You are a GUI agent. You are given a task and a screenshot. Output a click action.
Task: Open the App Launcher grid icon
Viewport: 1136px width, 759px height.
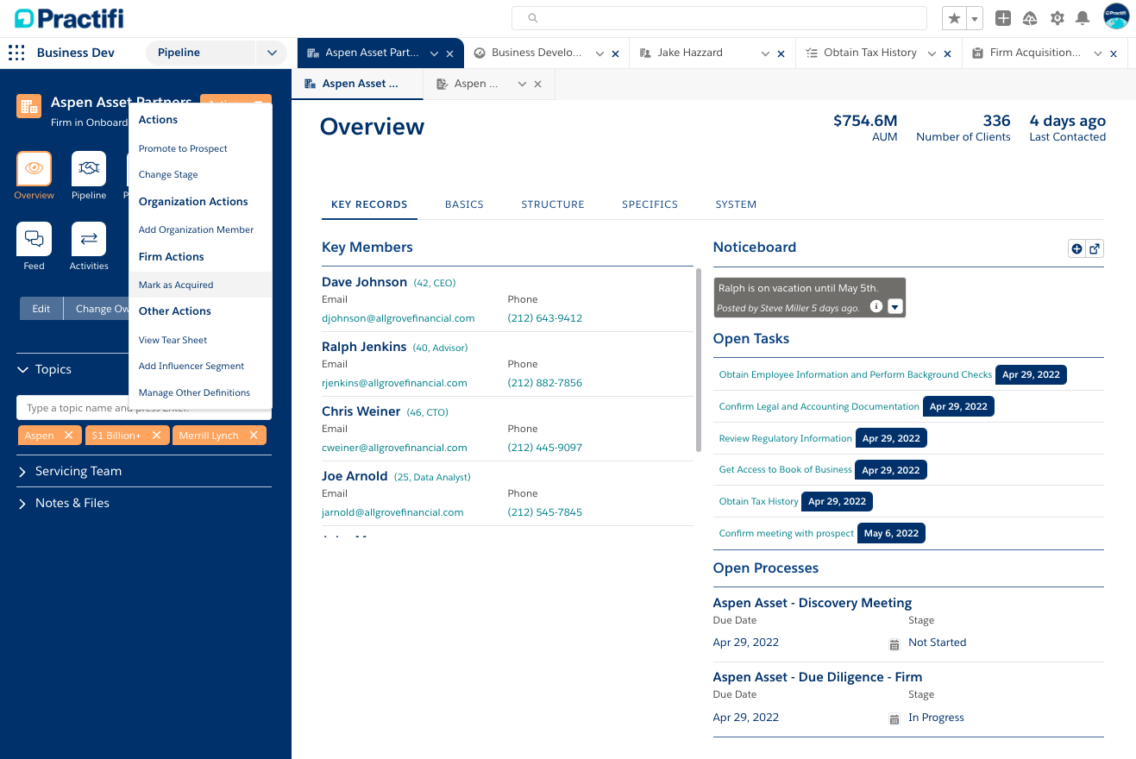(16, 53)
